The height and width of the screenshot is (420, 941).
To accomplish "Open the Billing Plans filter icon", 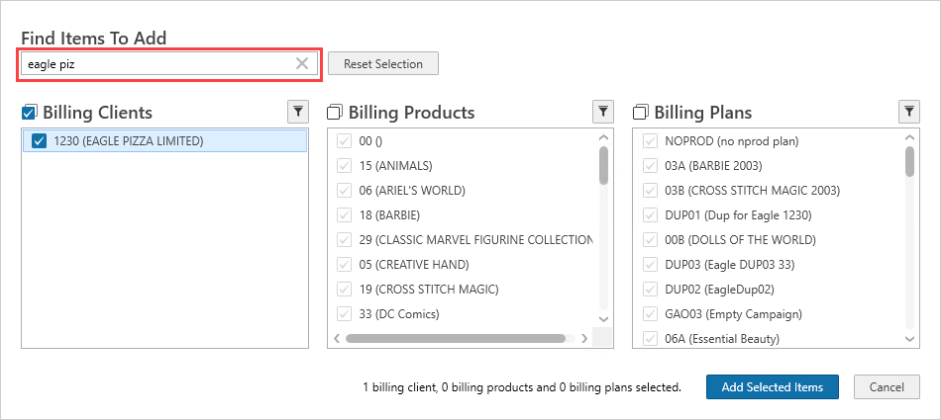I will click(x=909, y=112).
